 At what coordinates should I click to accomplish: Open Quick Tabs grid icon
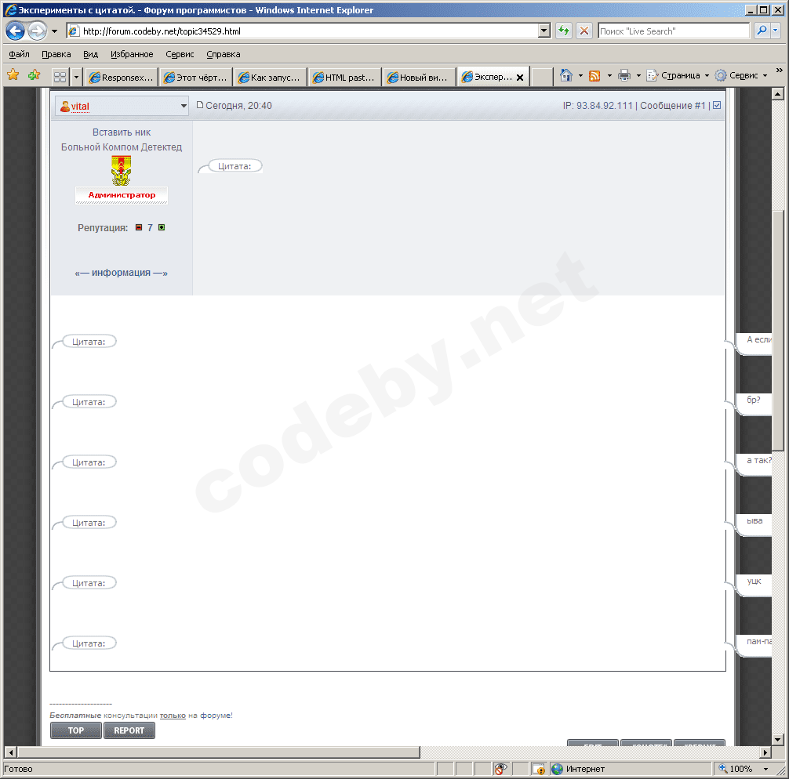[60, 77]
